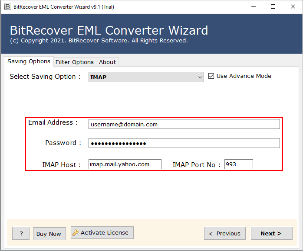303x251 pixels.
Task: Click the BitRecover app icon in title bar
Action: (7, 6)
